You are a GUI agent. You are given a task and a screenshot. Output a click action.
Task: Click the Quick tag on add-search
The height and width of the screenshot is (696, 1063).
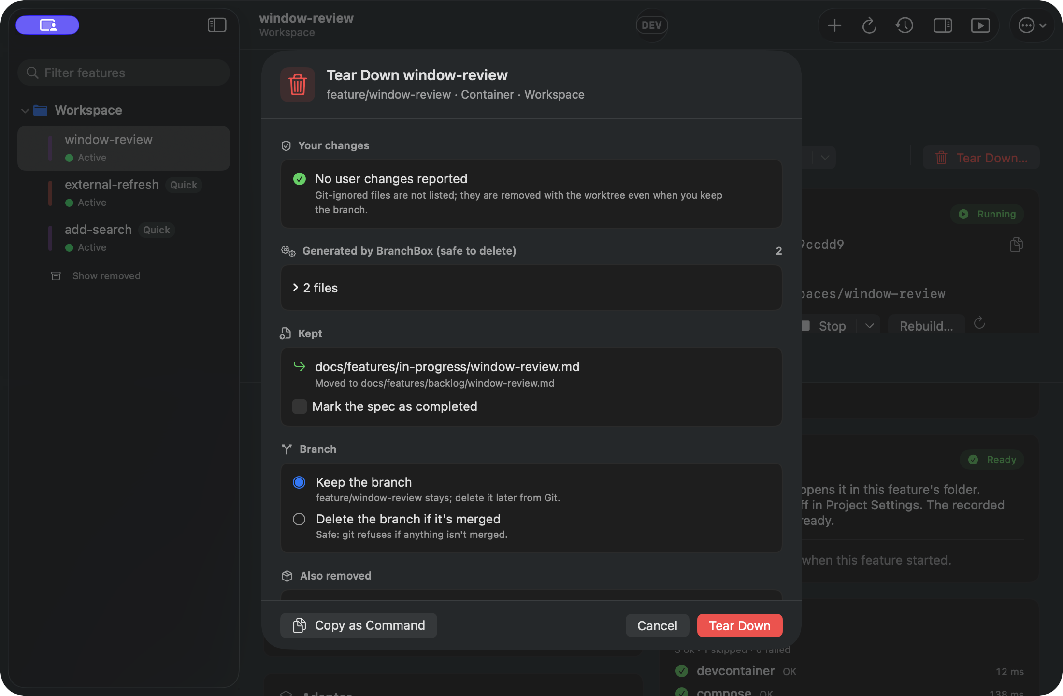pos(157,230)
